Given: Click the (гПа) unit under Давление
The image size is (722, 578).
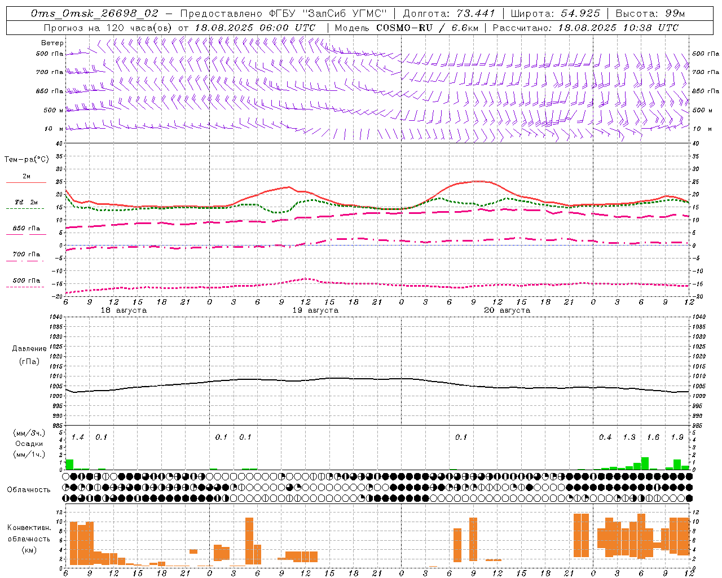Looking at the screenshot, I should click(x=29, y=362).
